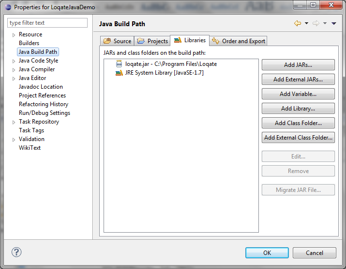Viewport: 346px width, 269px height.
Task: Click the back navigation arrow icon
Action: pos(298,23)
